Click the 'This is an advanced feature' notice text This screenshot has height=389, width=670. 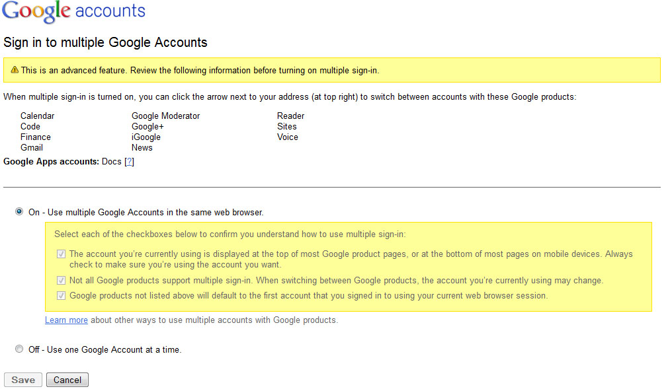coord(200,71)
